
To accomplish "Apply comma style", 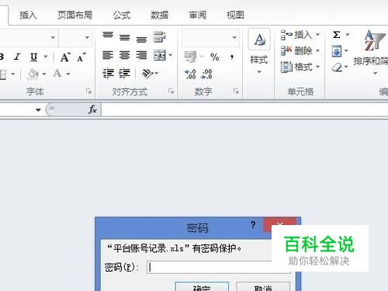I will tap(232, 57).
